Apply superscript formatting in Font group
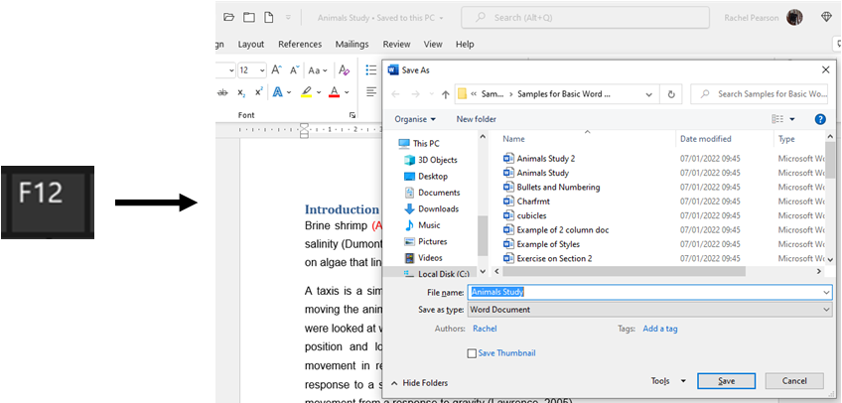This screenshot has height=403, width=842. [x=258, y=92]
